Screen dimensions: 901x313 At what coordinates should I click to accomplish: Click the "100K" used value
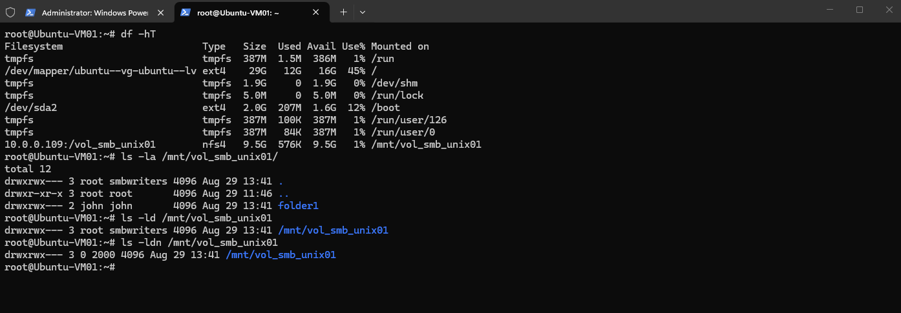click(x=290, y=120)
